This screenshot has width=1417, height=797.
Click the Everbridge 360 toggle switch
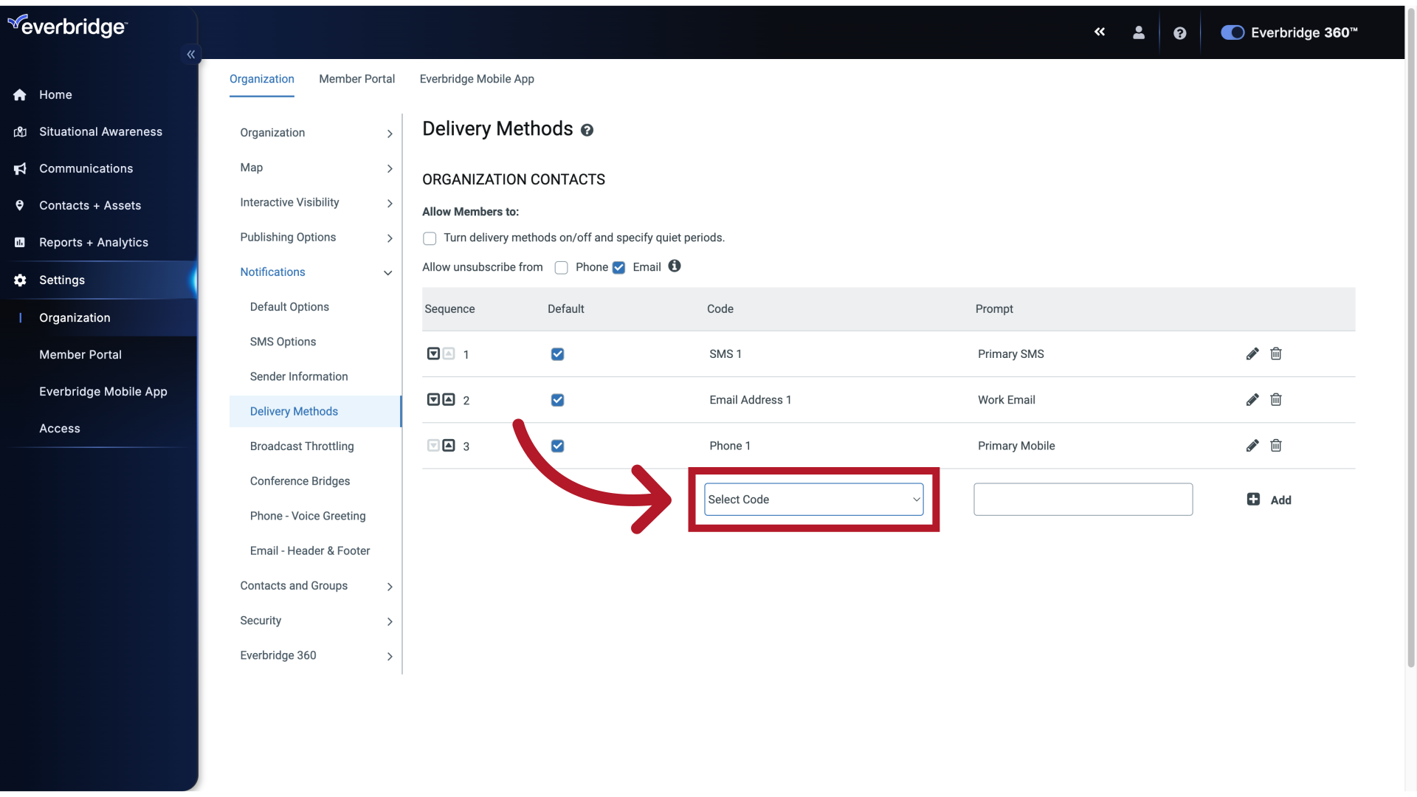[x=1231, y=32]
